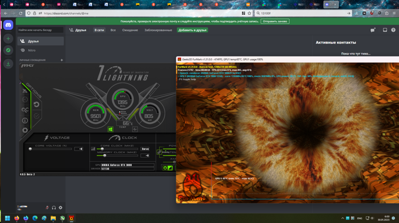This screenshot has width=399, height=223.
Task: Open Discord home direct messages icon
Action: click(x=8, y=25)
